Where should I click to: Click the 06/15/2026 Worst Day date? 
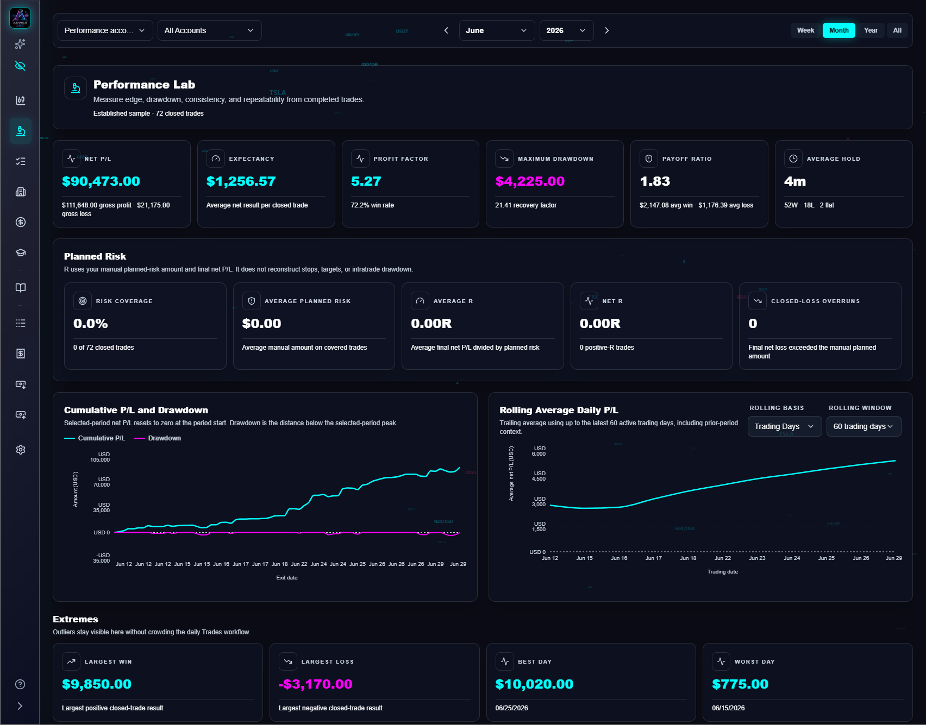(x=728, y=708)
